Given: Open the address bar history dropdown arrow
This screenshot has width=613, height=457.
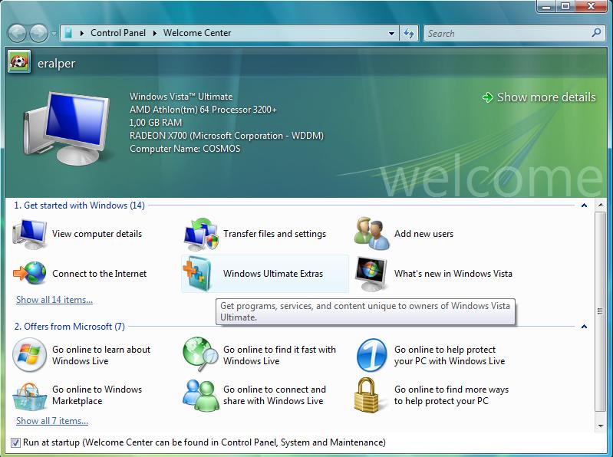Looking at the screenshot, I should (391, 33).
